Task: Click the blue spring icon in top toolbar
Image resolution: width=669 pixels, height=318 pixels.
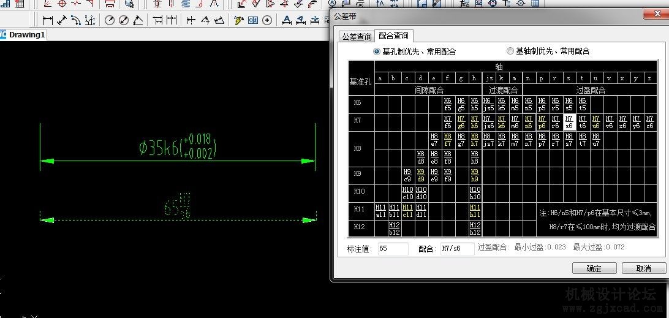Action: coord(186,4)
